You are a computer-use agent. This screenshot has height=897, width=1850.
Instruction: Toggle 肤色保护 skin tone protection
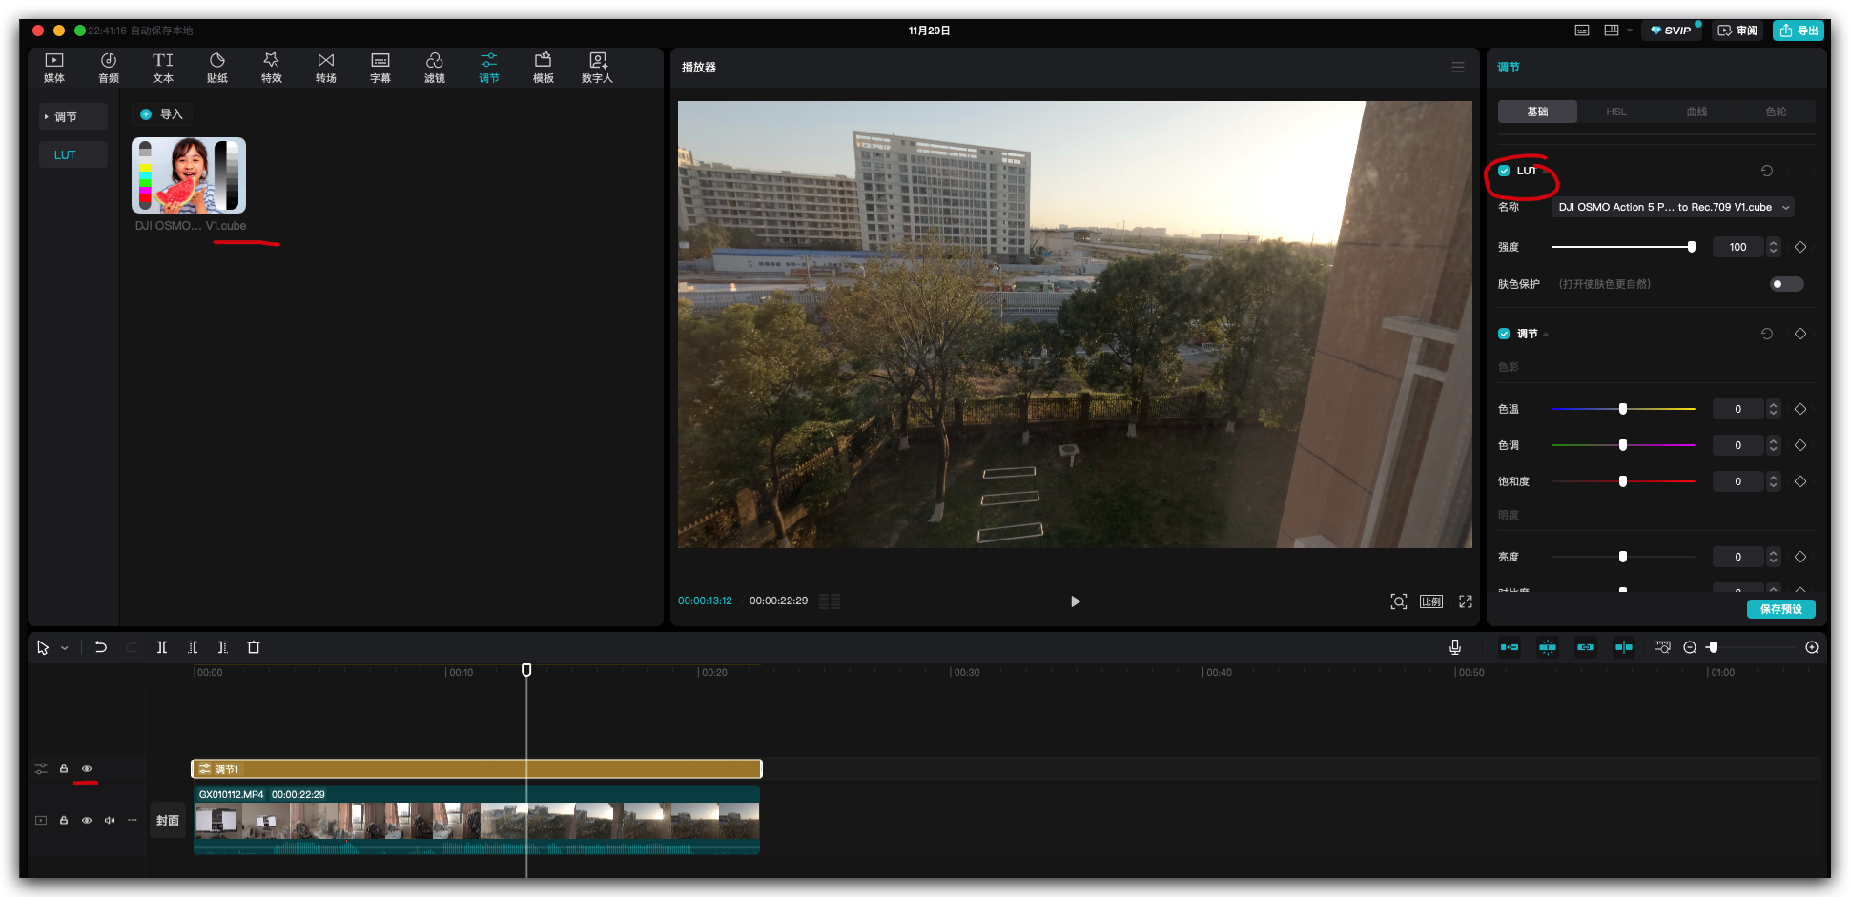pyautogui.click(x=1786, y=284)
